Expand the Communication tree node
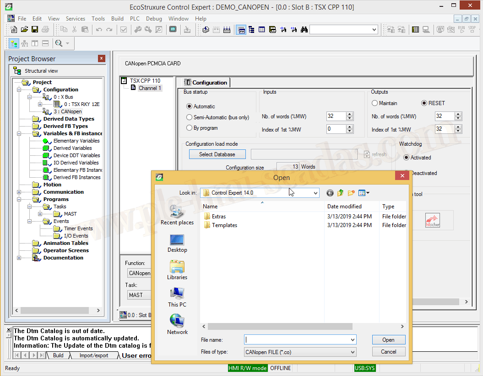Image resolution: width=483 pixels, height=376 pixels. (x=19, y=192)
